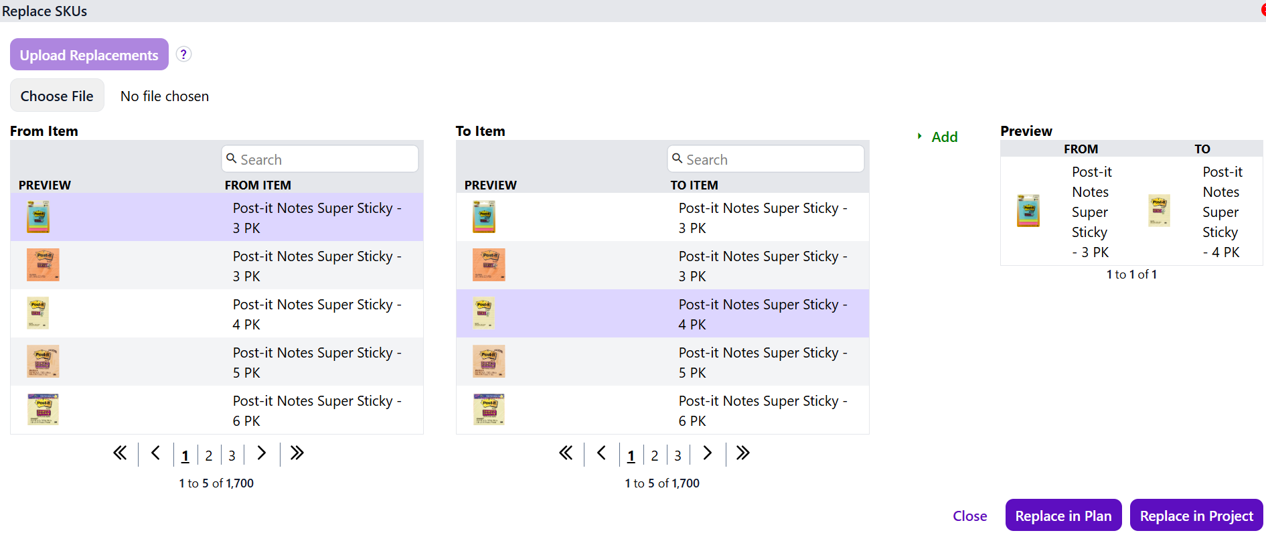Go to first page in From Item list
This screenshot has height=537, width=1266.
click(x=120, y=453)
